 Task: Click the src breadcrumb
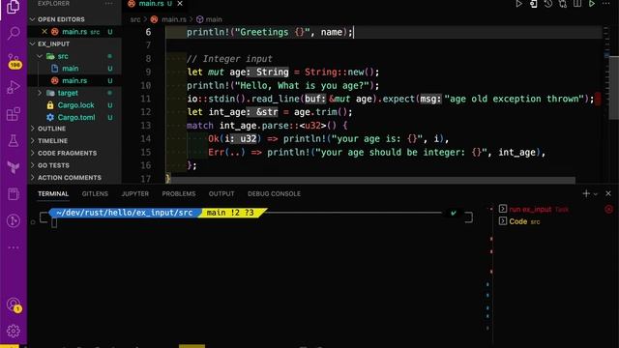(135, 19)
